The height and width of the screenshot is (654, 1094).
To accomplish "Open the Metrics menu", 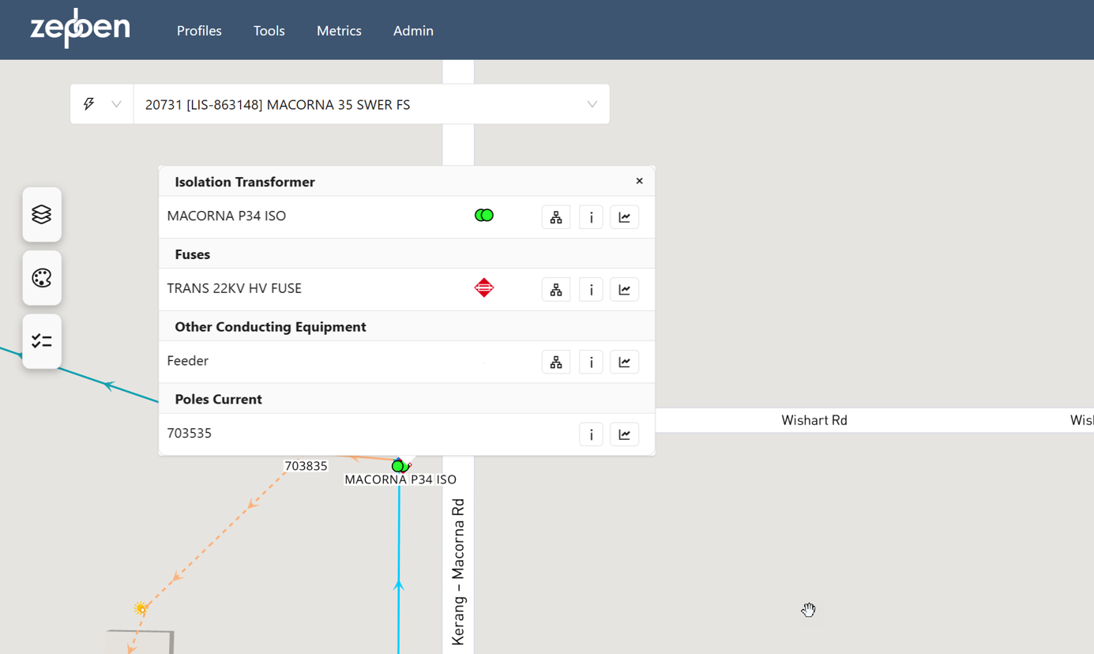I will 339,31.
